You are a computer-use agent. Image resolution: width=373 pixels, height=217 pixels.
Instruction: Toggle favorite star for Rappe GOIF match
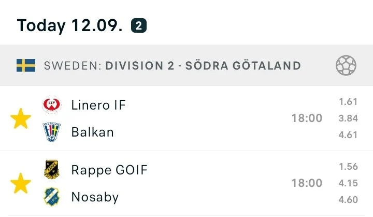tap(21, 184)
